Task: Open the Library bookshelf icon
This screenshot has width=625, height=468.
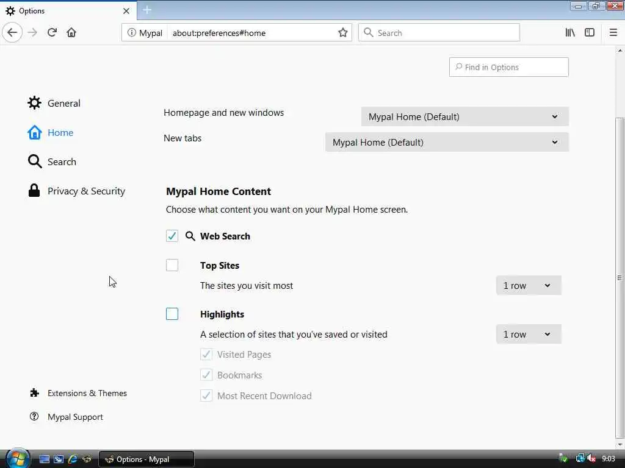Action: pyautogui.click(x=570, y=33)
